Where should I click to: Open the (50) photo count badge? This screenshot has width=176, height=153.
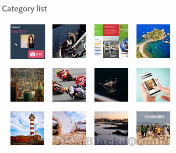click(36, 54)
